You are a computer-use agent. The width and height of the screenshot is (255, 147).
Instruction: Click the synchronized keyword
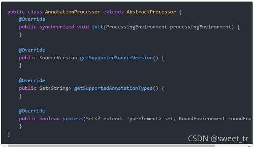tap(57, 27)
